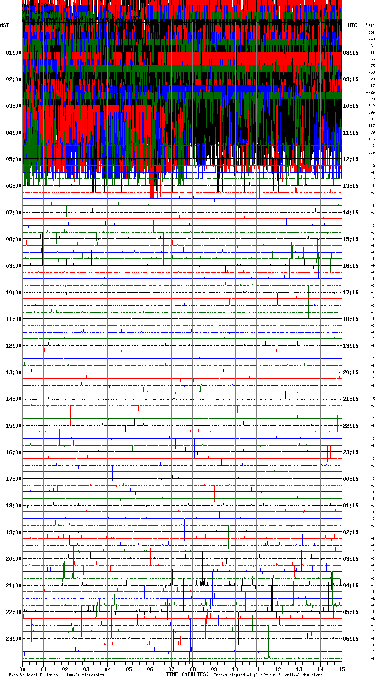Click the TIME (MINUTES) axis title
The width and height of the screenshot is (377, 681).
pyautogui.click(x=187, y=674)
